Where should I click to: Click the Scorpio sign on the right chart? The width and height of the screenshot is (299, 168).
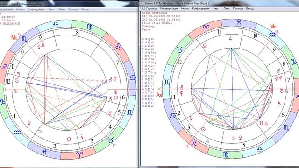click(286, 127)
